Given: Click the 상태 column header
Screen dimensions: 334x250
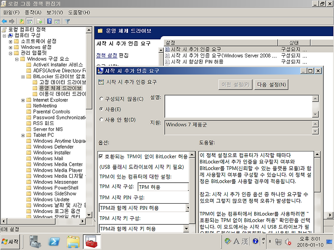Looking at the screenshot, I should coord(294,43).
